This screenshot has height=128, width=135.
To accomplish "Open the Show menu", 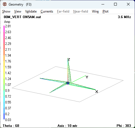I will 6,11.
